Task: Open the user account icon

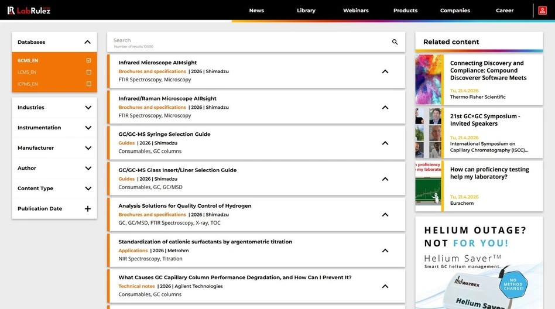Action: (x=543, y=11)
